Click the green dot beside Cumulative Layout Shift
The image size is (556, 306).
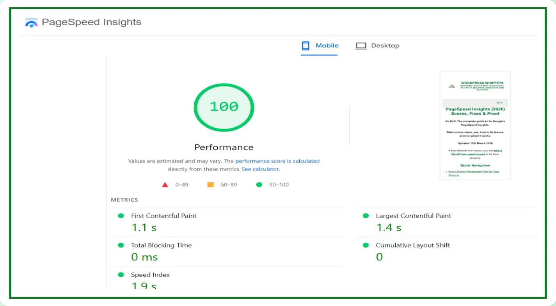(x=366, y=245)
